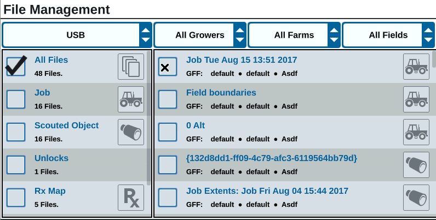
Task: Select the Scouted Object category label
Action: click(66, 126)
